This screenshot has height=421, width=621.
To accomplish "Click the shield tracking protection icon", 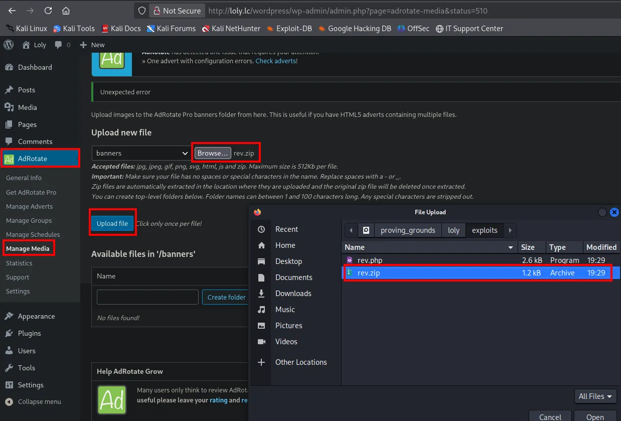I will coord(142,11).
